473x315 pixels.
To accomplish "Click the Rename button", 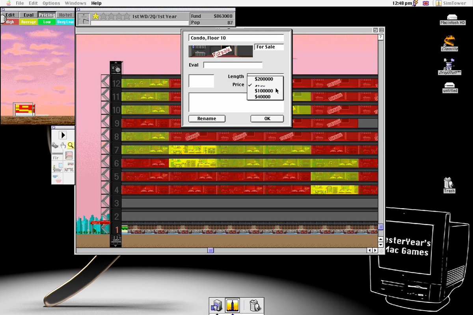I will (x=207, y=118).
